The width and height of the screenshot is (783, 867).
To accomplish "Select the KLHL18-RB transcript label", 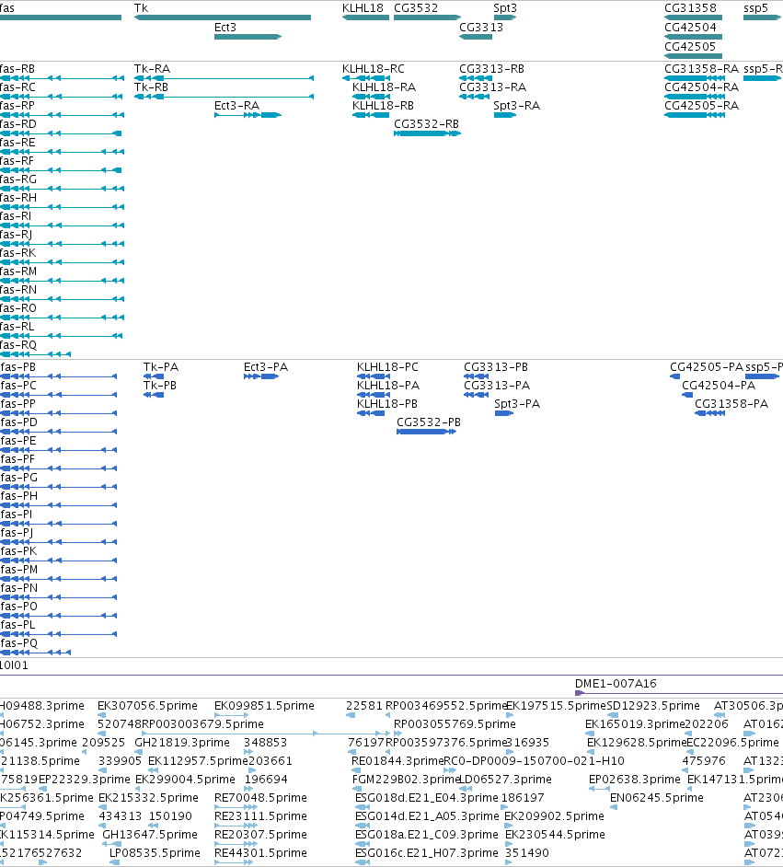I will (383, 106).
